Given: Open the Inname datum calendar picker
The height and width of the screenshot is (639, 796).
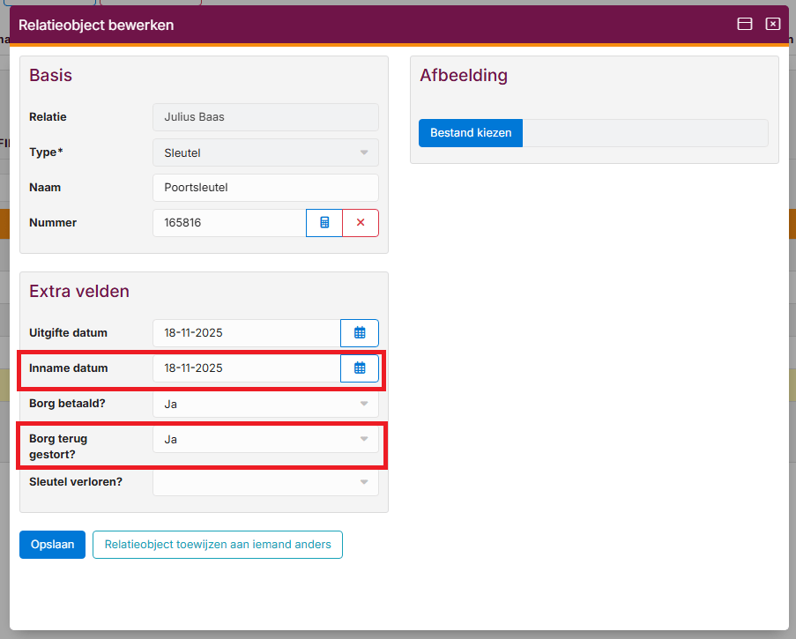Looking at the screenshot, I should tap(360, 368).
